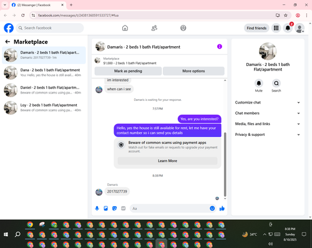The width and height of the screenshot is (312, 248).
Task: Search within conversation magnifier icon
Action: click(276, 83)
